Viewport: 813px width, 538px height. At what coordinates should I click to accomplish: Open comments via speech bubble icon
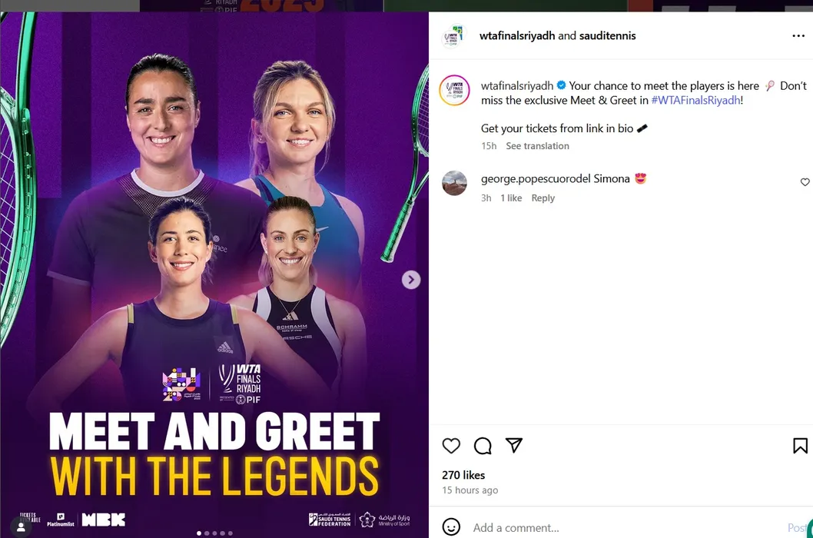point(483,446)
